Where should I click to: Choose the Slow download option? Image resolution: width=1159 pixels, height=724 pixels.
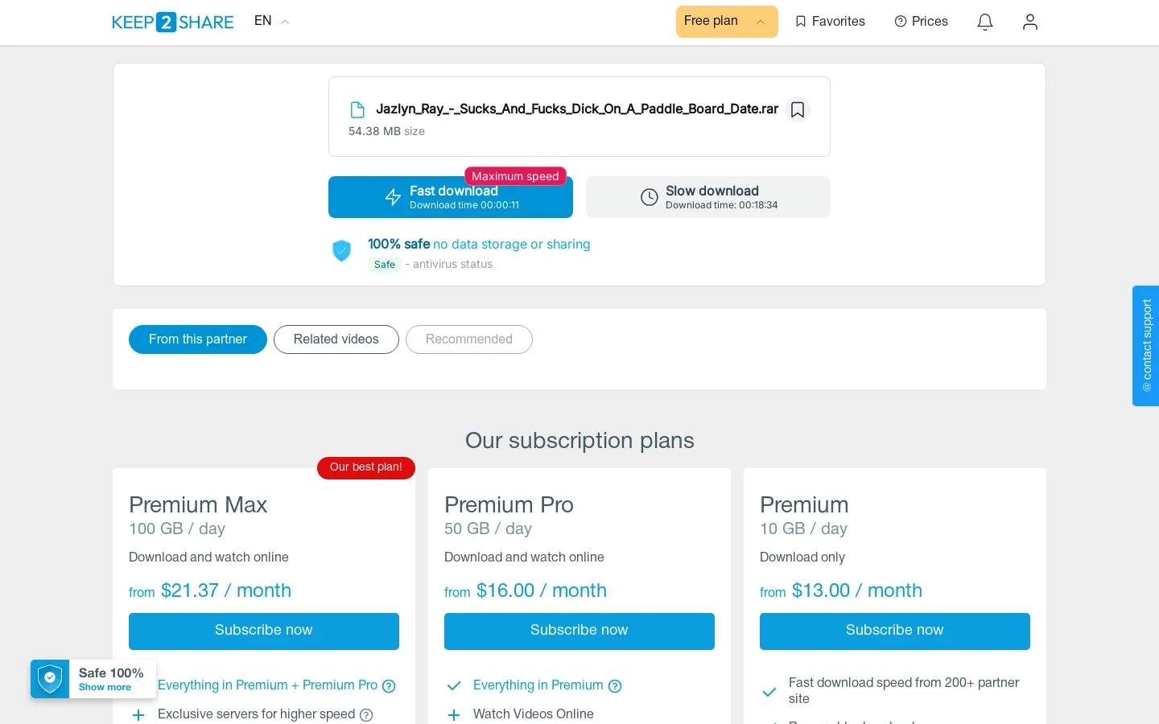point(708,197)
